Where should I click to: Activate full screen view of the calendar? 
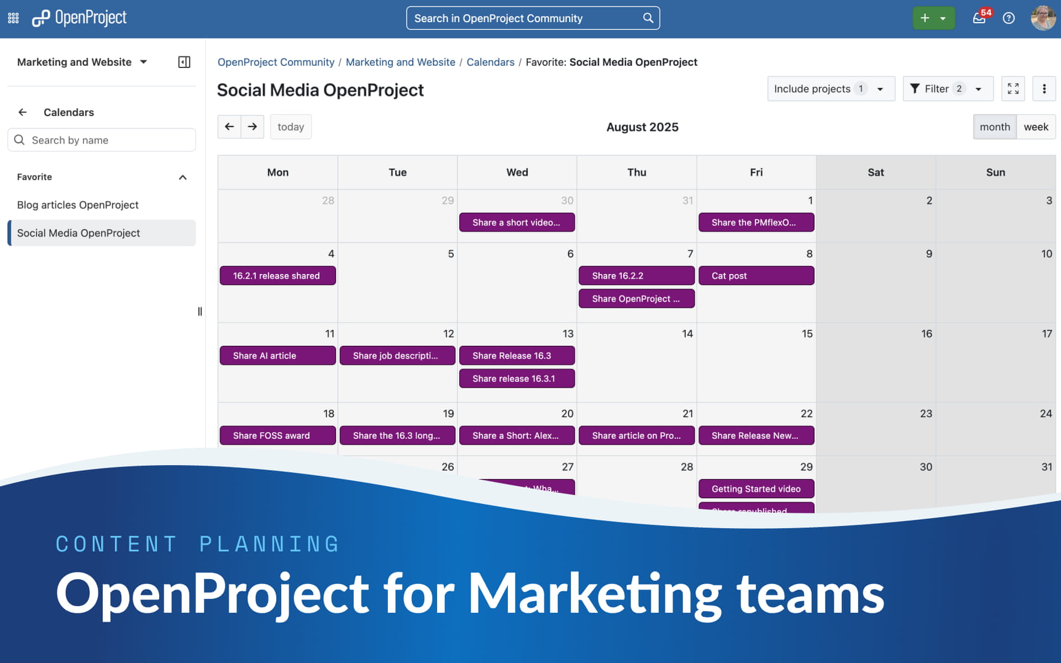click(x=1013, y=88)
